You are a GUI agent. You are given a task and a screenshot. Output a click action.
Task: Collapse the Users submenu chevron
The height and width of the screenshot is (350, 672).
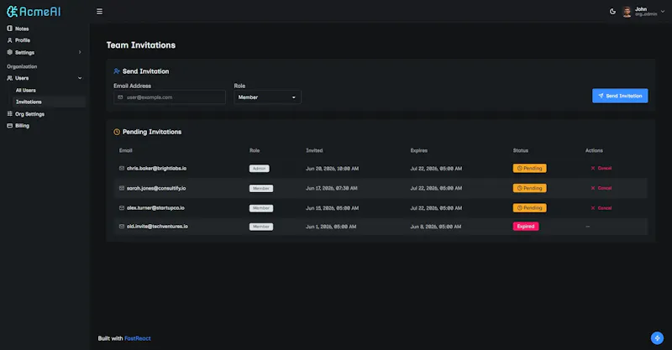click(80, 78)
